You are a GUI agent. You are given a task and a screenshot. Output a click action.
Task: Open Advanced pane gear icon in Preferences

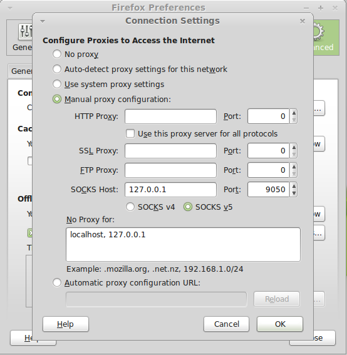point(319,32)
